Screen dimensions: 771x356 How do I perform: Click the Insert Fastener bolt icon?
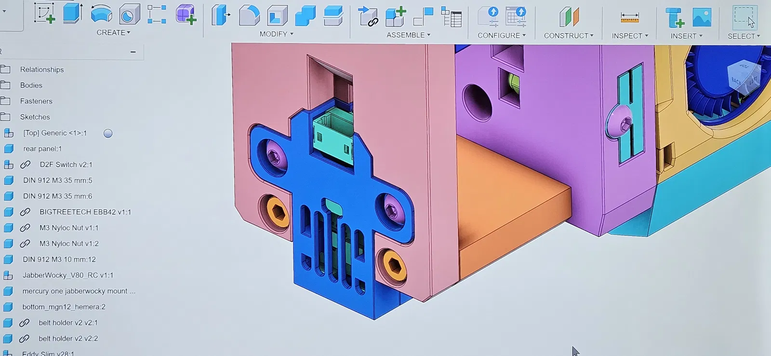coord(675,18)
